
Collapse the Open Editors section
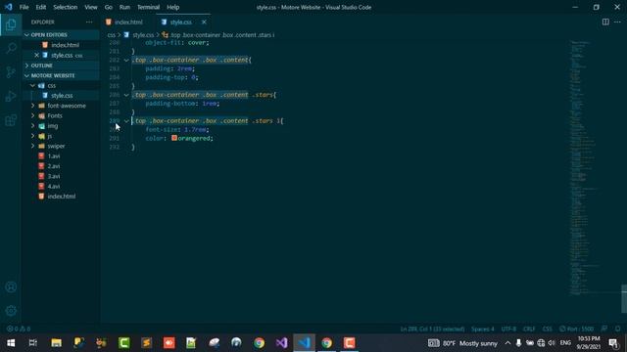(x=61, y=35)
